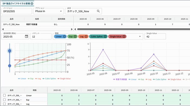190x106 pixels.
Task: Click the バージョン field DP202505
Action: point(17,11)
